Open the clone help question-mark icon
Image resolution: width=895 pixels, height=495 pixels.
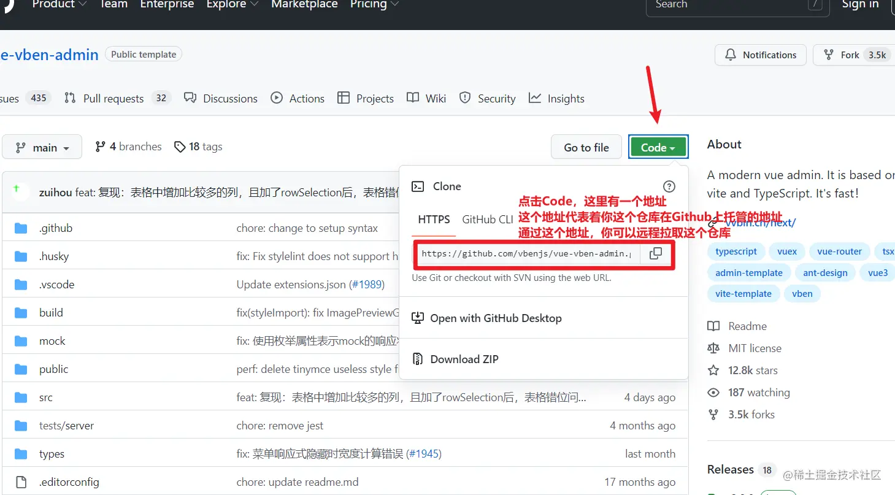coord(669,186)
